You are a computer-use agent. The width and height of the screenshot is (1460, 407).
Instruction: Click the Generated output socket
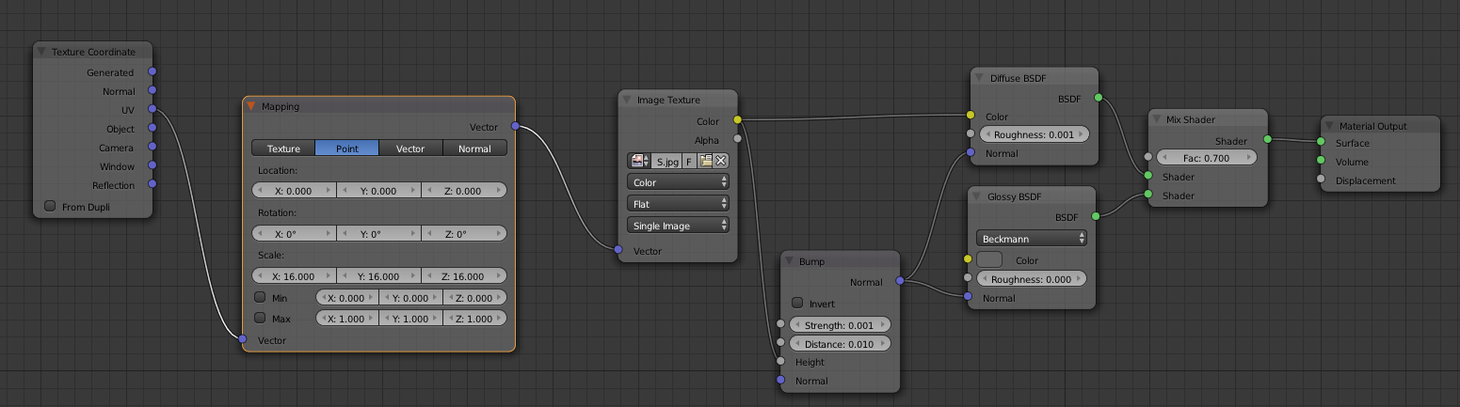152,71
